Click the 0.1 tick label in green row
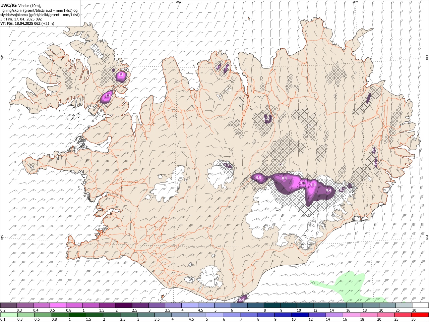The height and width of the screenshot is (322, 429). (x=2, y=320)
